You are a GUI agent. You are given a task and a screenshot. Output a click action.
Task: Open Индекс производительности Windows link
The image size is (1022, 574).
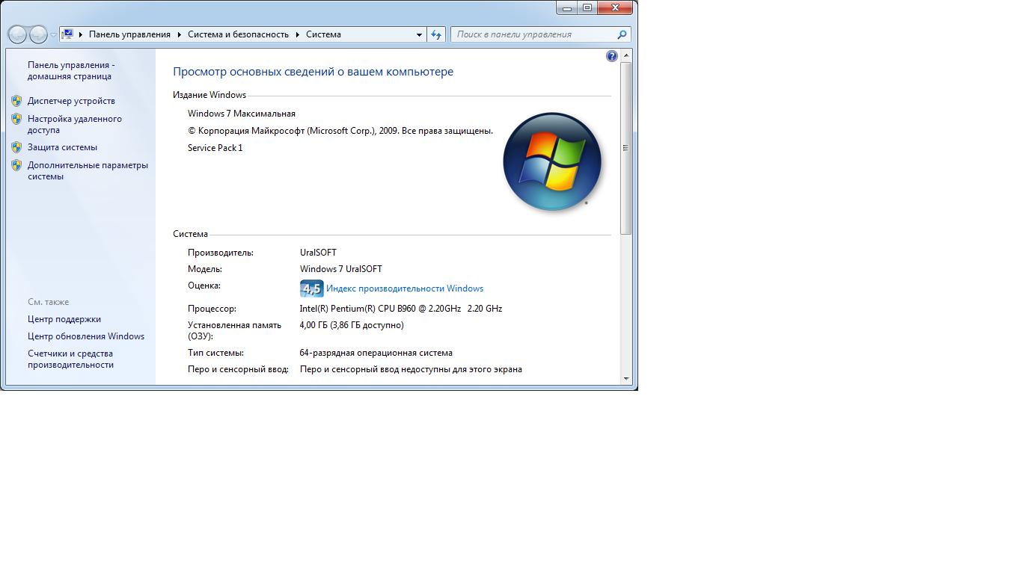pyautogui.click(x=405, y=288)
